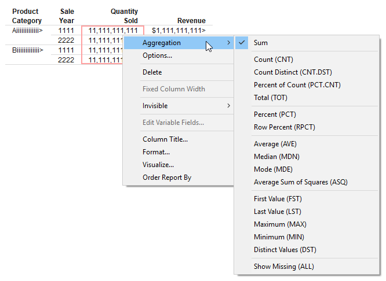This screenshot has height=281, width=386.
Task: Select the Quantity Sold column header
Action: (x=124, y=16)
